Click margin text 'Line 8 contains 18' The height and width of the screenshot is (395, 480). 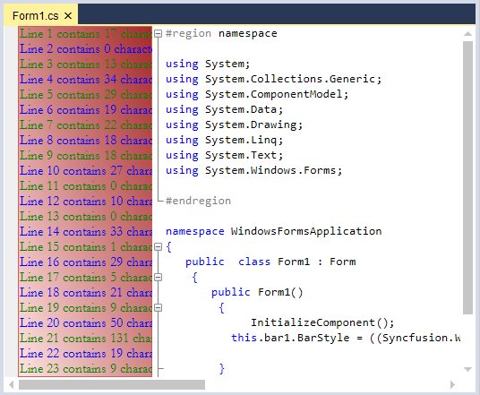pyautogui.click(x=68, y=140)
